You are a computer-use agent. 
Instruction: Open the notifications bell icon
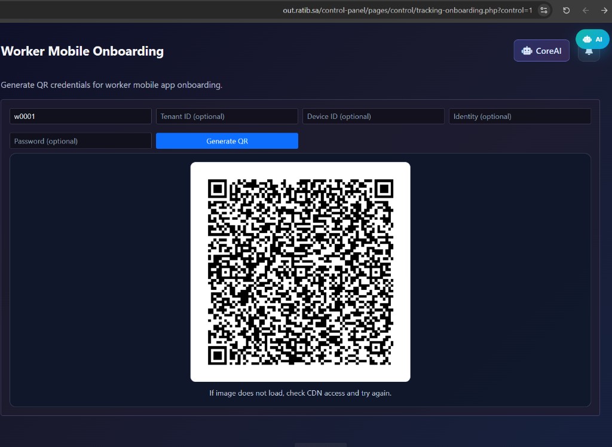pyautogui.click(x=589, y=53)
